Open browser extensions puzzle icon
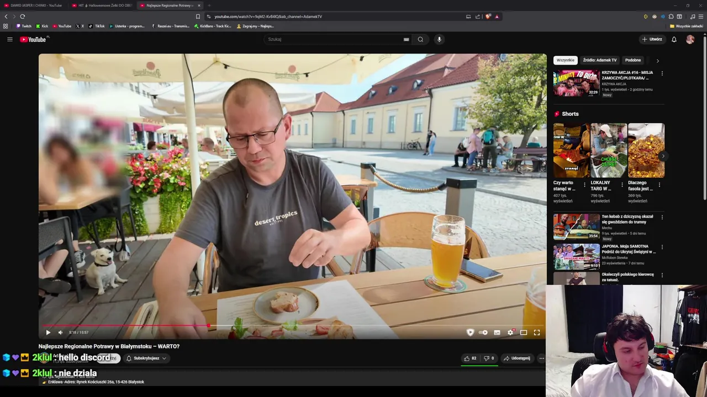 [671, 17]
